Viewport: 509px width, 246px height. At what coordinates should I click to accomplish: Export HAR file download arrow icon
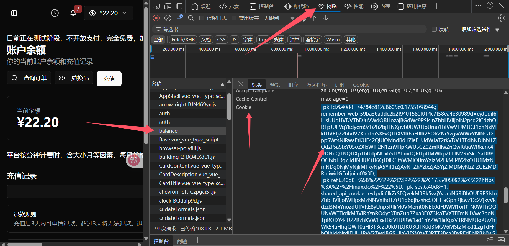[x=326, y=18]
